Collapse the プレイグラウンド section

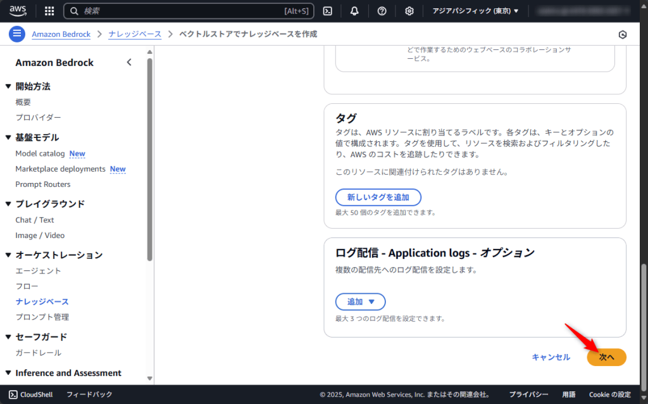tap(8, 204)
